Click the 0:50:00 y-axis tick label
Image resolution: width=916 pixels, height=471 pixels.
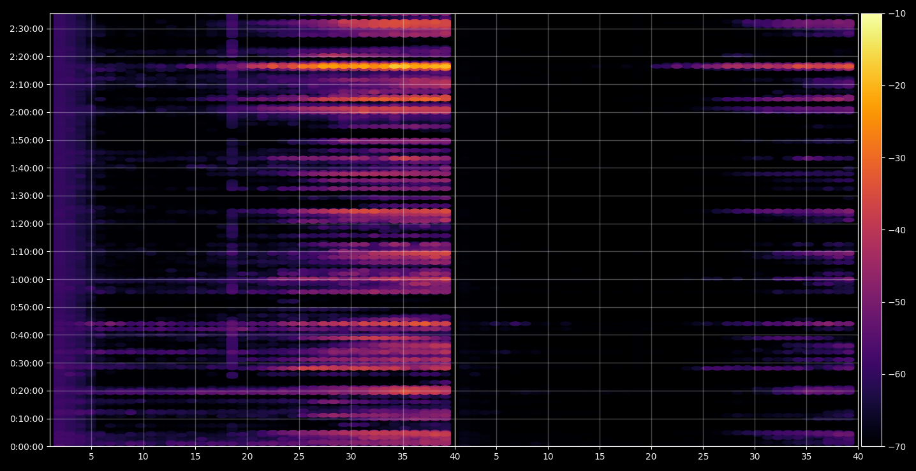coord(27,307)
